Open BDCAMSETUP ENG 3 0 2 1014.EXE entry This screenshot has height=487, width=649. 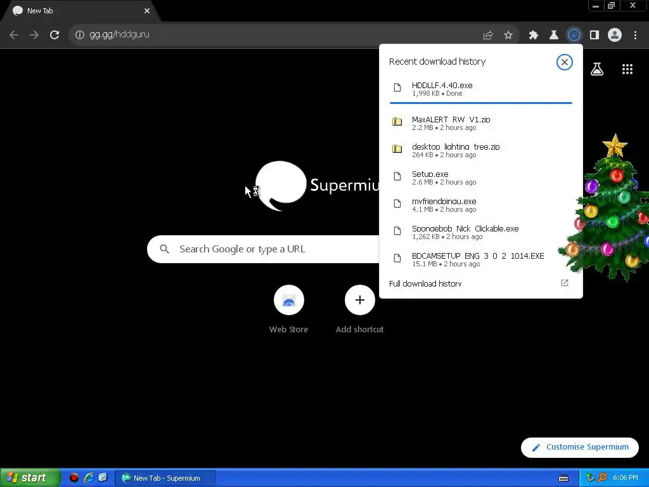pyautogui.click(x=480, y=259)
